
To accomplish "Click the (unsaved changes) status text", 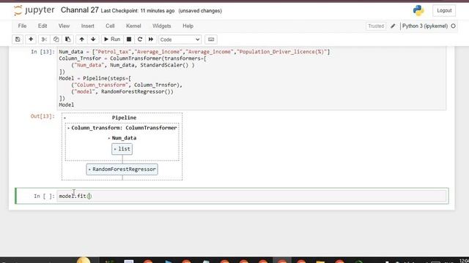I will [200, 11].
